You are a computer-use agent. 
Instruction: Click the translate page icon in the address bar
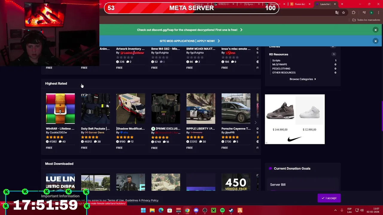(x=337, y=13)
